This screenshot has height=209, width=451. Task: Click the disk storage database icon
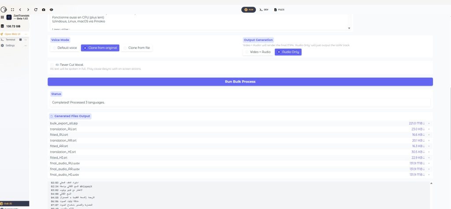point(2,26)
